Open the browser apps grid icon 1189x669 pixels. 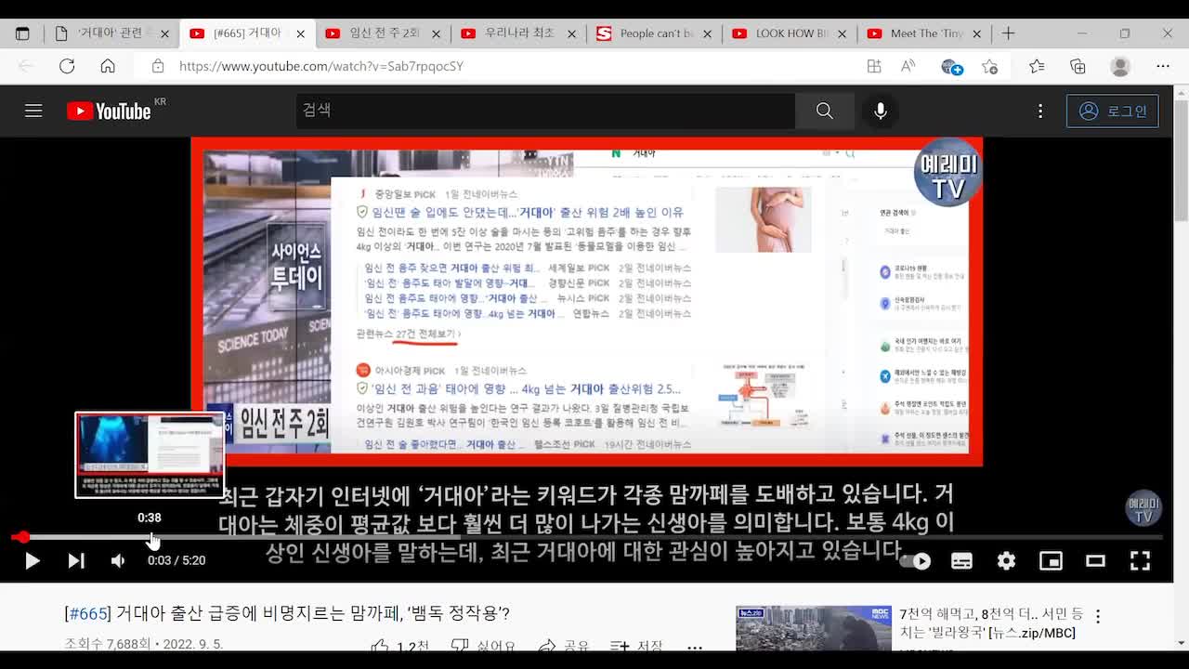point(874,66)
